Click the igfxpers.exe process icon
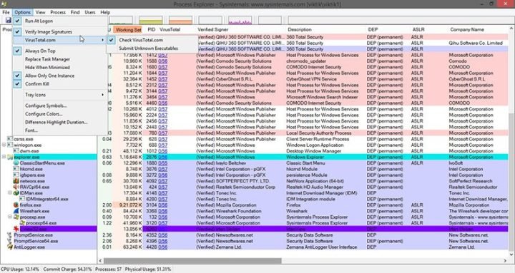The height and width of the screenshot is (273, 515). coord(16,175)
